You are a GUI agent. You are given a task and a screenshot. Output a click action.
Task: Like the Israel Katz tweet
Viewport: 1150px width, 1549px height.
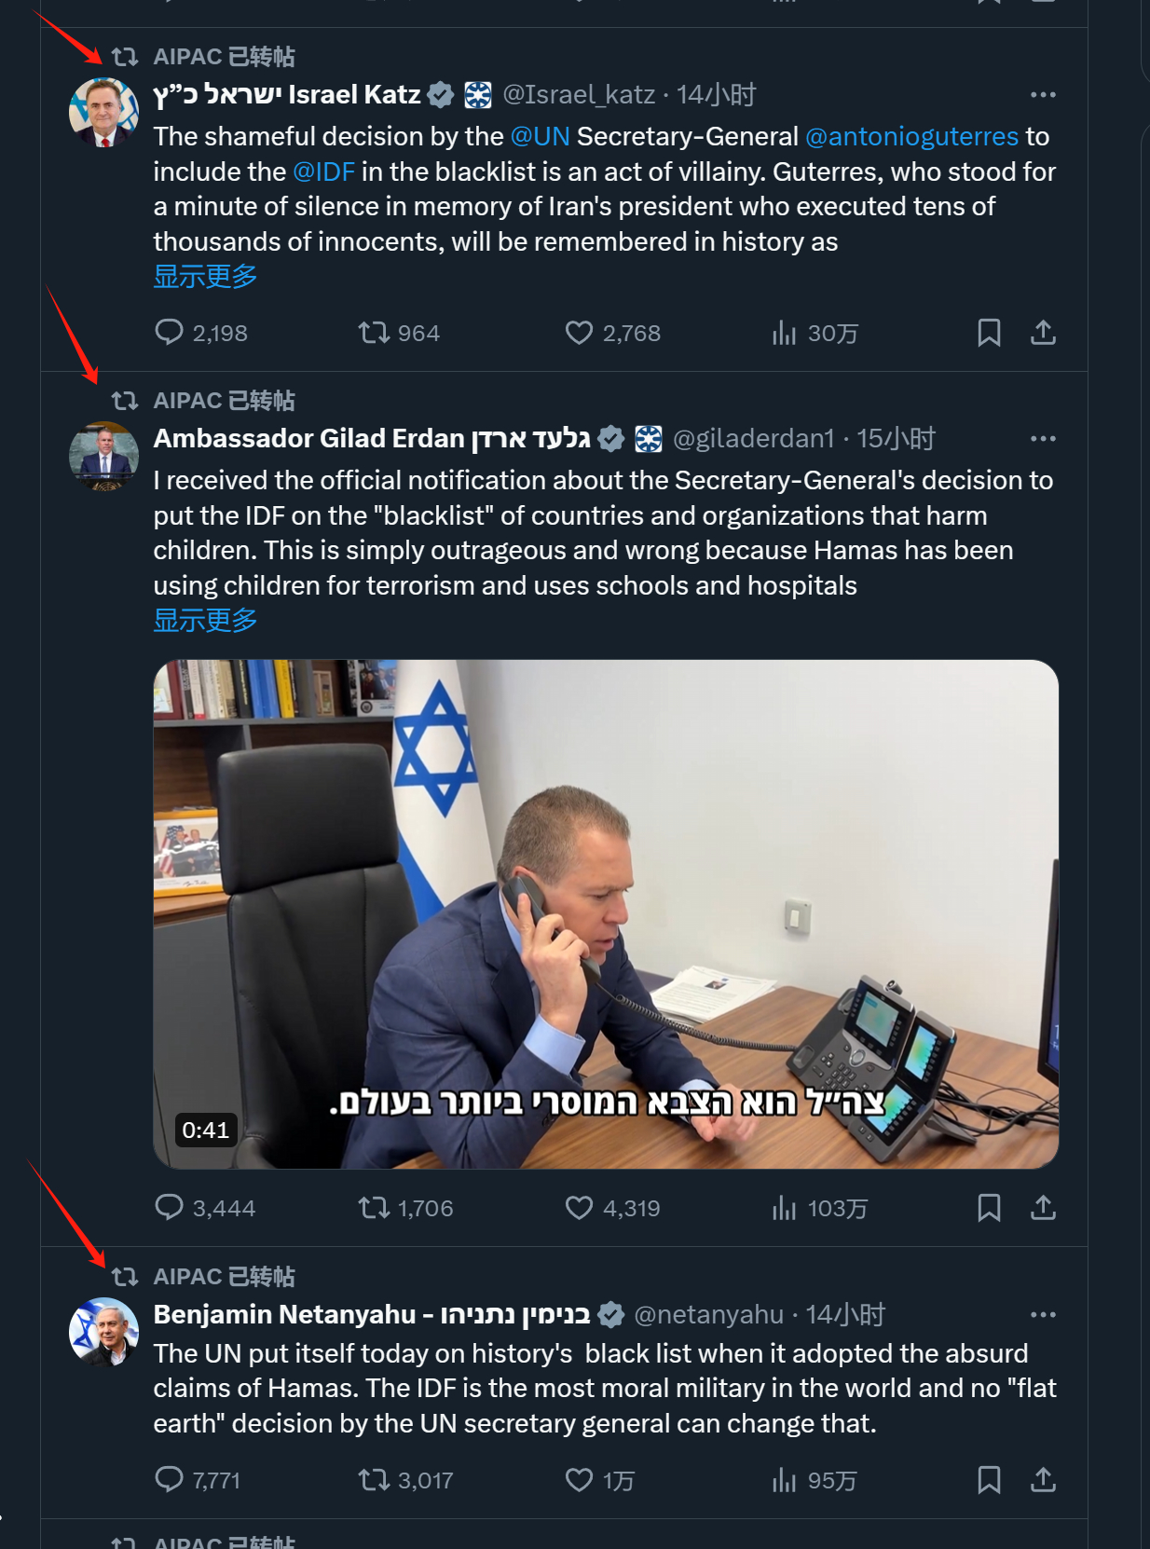point(579,333)
